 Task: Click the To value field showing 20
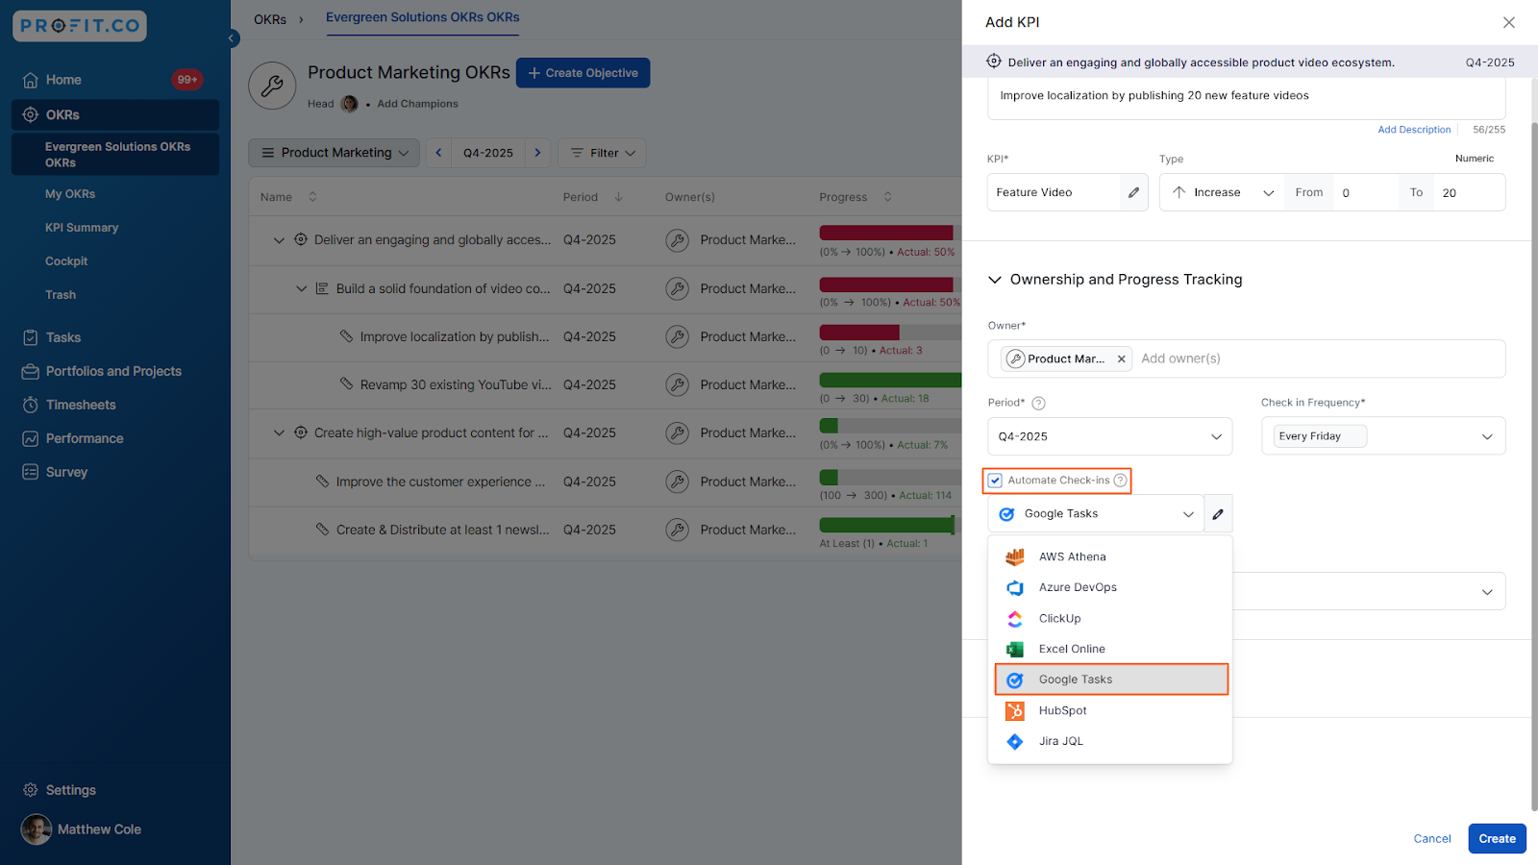pyautogui.click(x=1469, y=192)
